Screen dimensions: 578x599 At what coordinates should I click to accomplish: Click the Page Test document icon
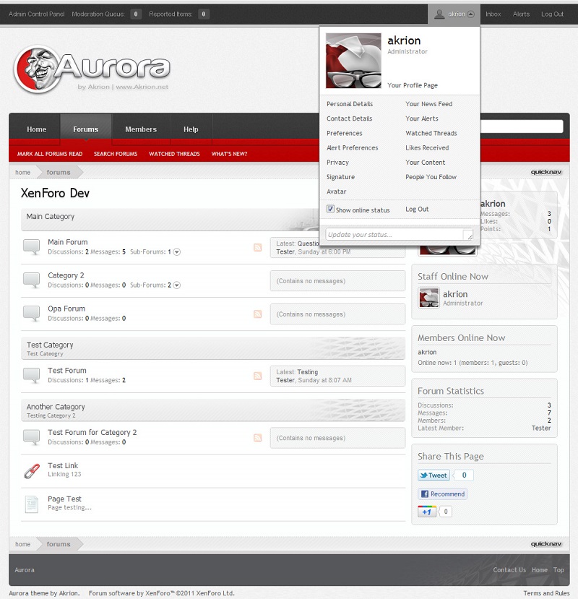coord(32,504)
